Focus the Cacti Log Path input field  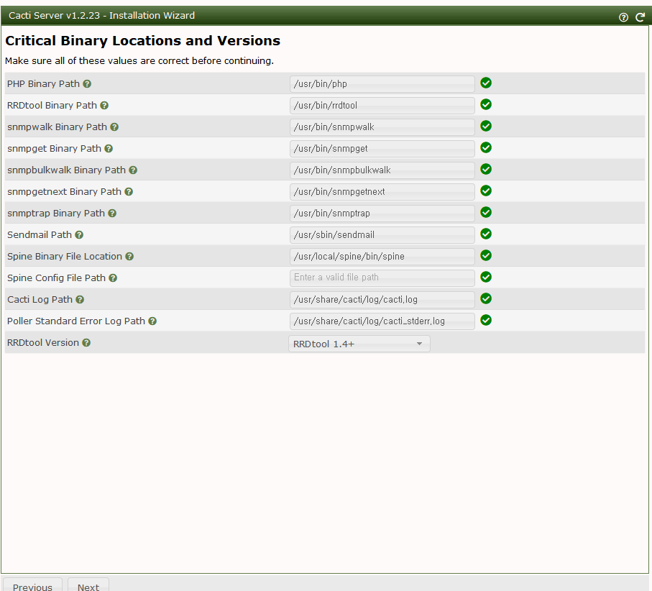click(382, 299)
